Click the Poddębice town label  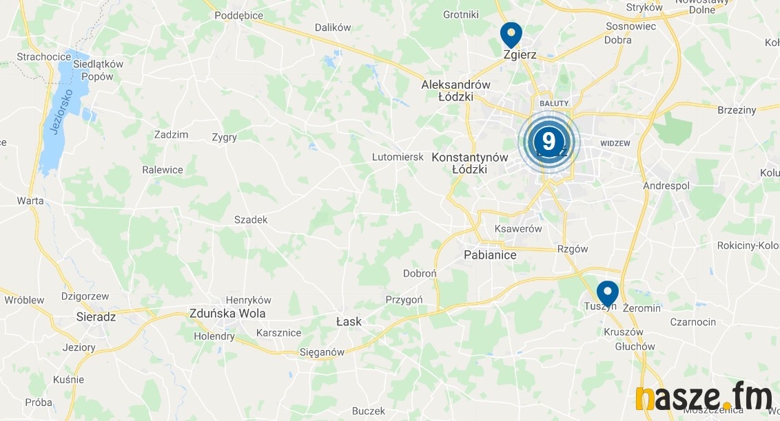tap(239, 16)
